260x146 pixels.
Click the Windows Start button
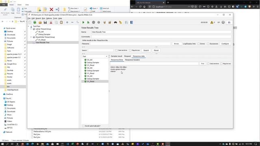2,144
